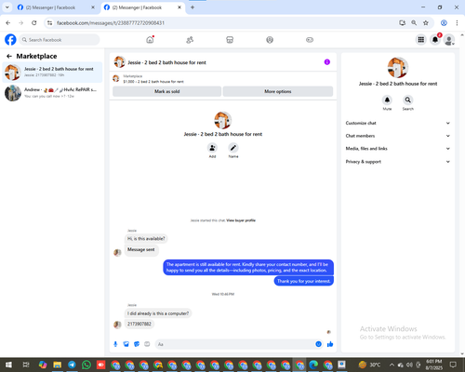
Task: Click phone number message 2173907882
Action: (139, 324)
